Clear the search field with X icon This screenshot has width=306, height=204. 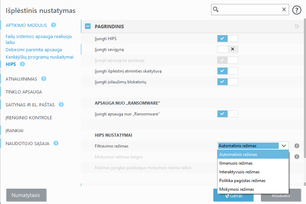pos(284,10)
